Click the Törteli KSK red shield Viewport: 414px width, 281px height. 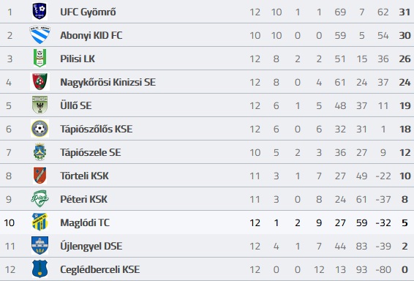39,176
